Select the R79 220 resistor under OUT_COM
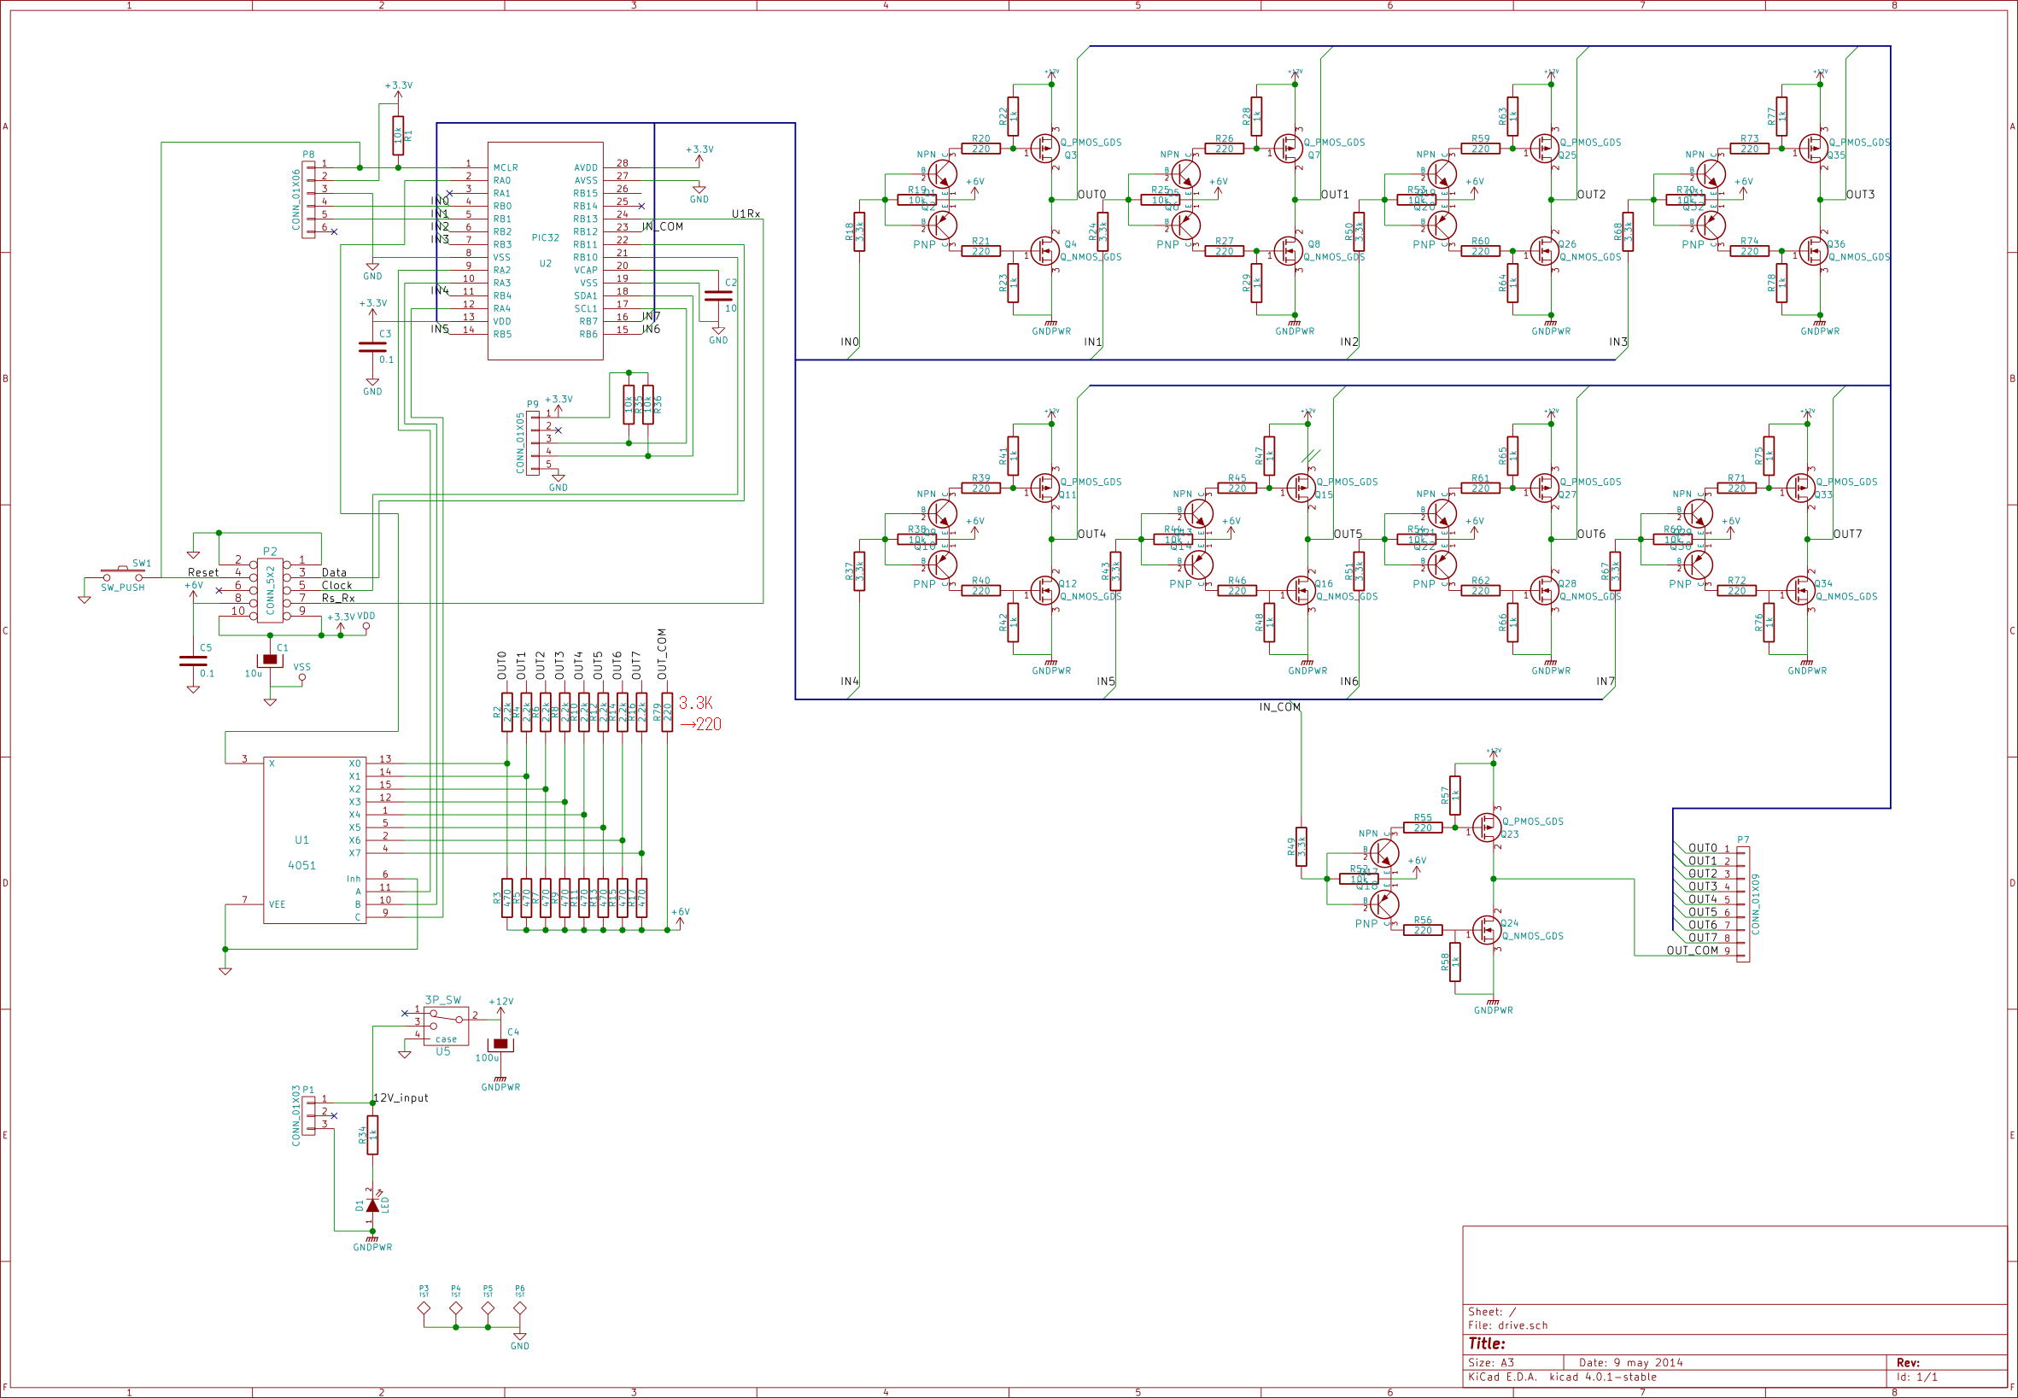Viewport: 2018px width, 1398px height. pos(666,712)
